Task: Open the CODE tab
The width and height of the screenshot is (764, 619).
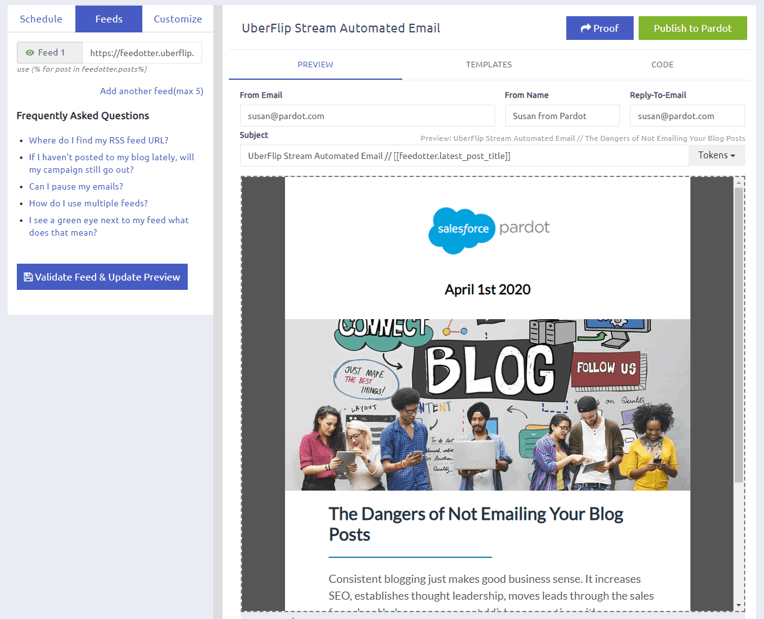Action: pos(662,65)
